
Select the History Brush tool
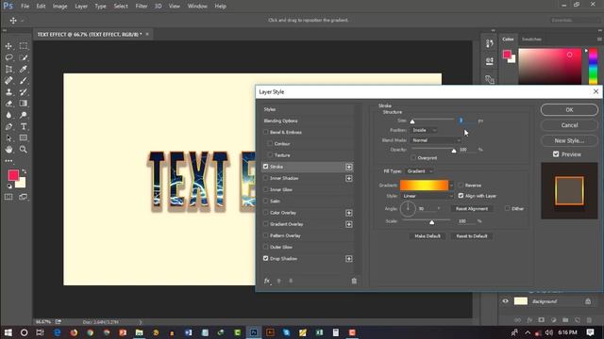[x=24, y=92]
